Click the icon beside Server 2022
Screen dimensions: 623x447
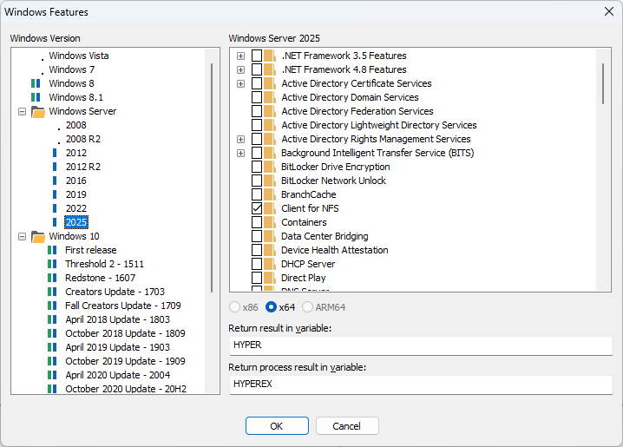[55, 208]
